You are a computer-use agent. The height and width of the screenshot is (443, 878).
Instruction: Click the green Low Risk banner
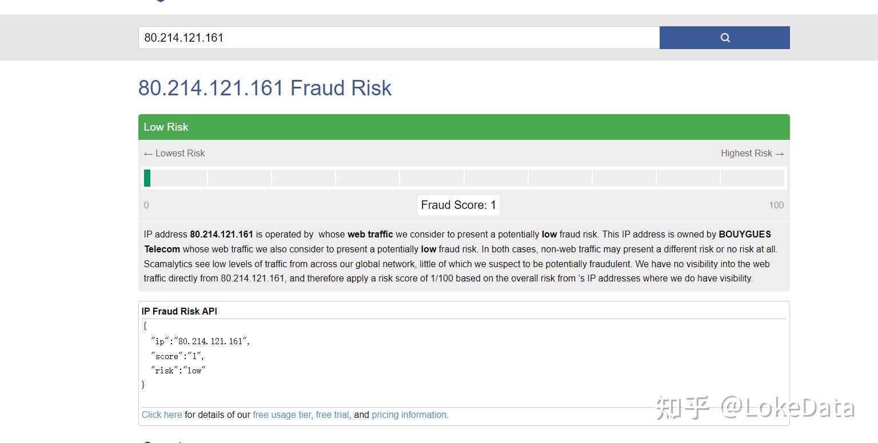coord(464,127)
